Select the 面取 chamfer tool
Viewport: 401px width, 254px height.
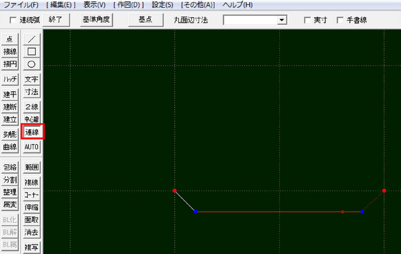pyautogui.click(x=32, y=220)
